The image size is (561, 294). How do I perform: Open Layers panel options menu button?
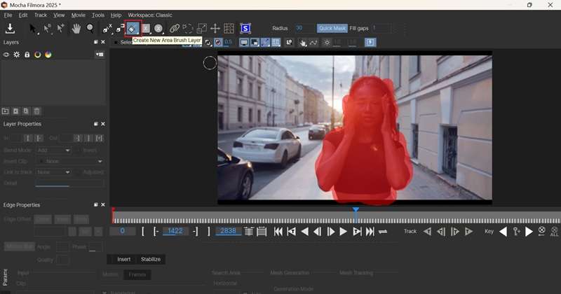(100, 55)
